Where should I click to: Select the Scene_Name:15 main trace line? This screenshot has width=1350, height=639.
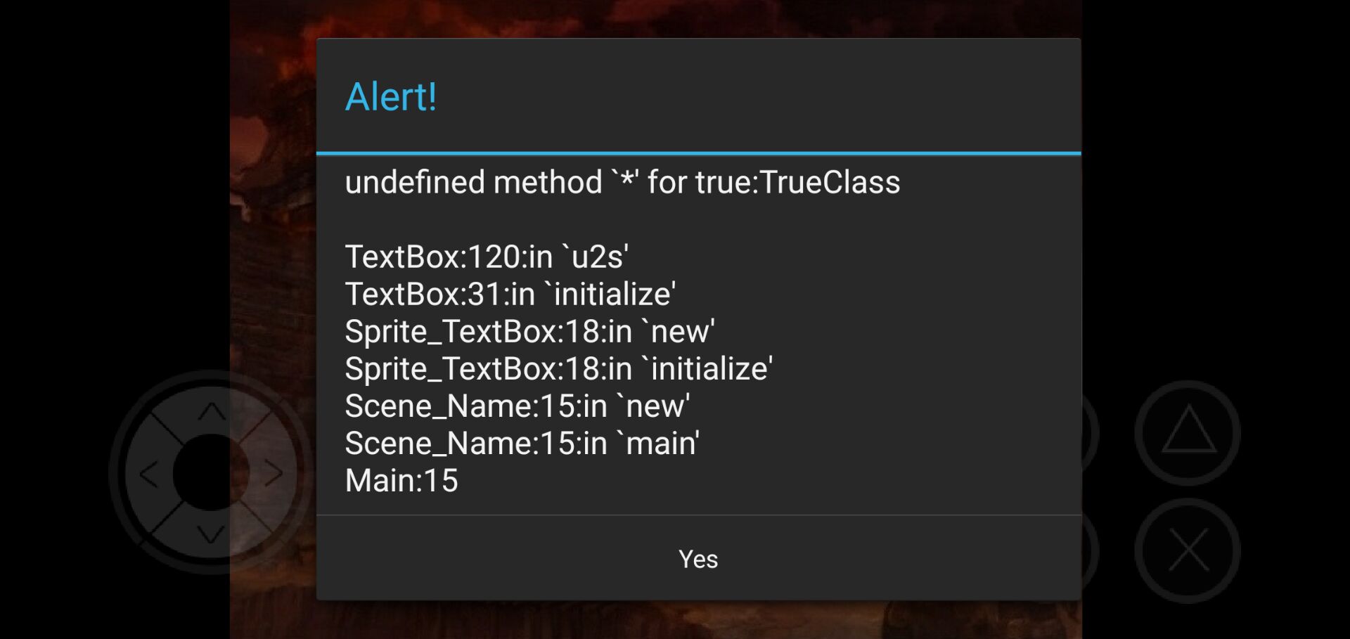click(x=522, y=443)
